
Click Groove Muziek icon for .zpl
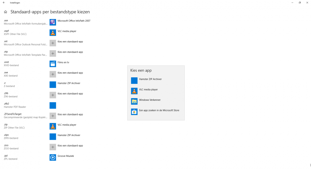(x=53, y=157)
